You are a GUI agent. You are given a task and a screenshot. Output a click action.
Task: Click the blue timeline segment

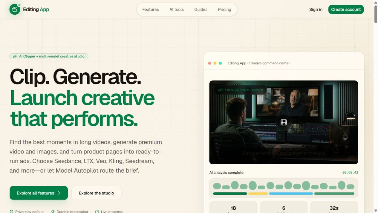291,194
